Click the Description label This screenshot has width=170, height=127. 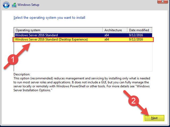22,74
